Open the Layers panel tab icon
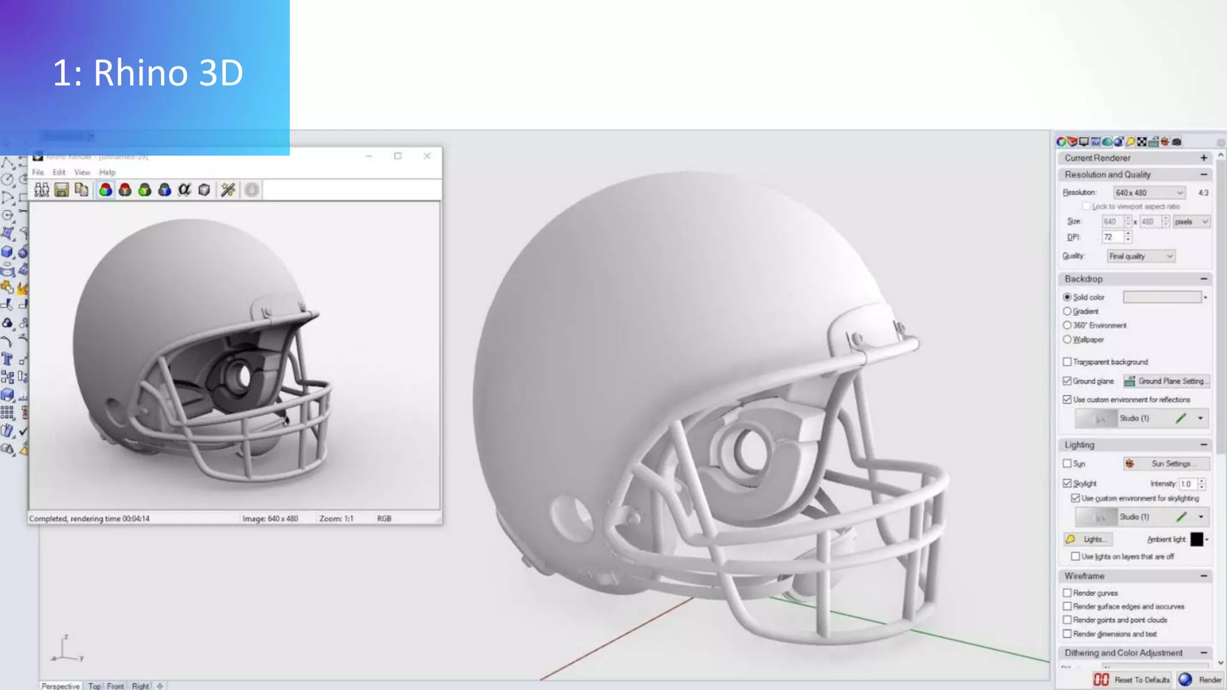Image resolution: width=1227 pixels, height=690 pixels. tap(1072, 142)
